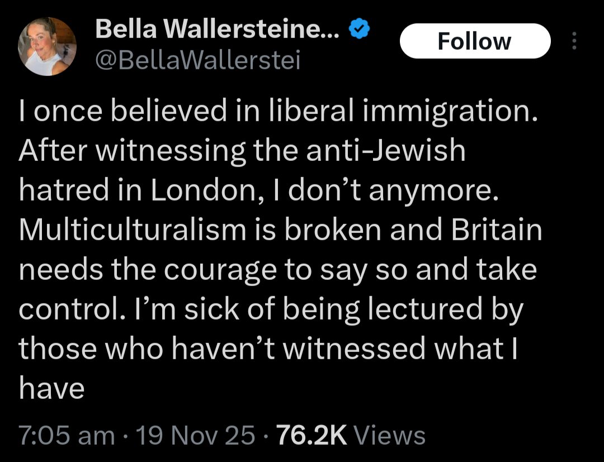The height and width of the screenshot is (462, 604).
Task: Click the tweet line starting 'I once believed'
Action: 278,110
